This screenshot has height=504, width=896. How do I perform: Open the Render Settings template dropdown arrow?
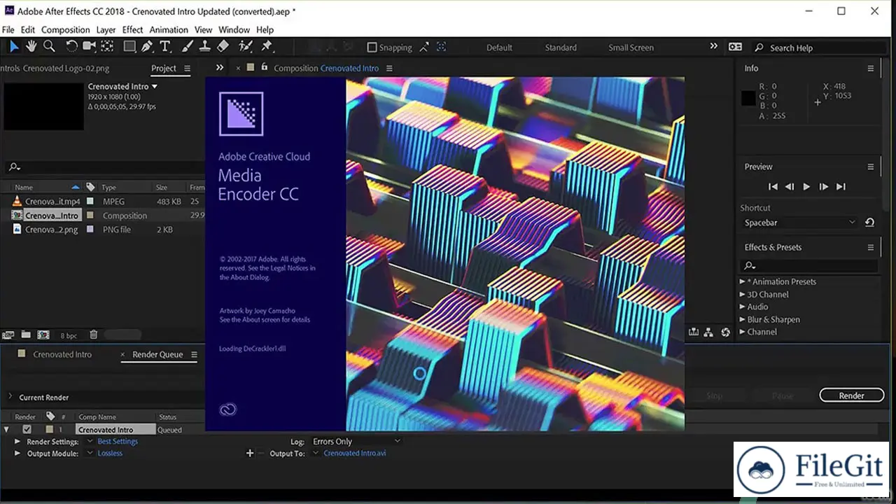pos(90,442)
